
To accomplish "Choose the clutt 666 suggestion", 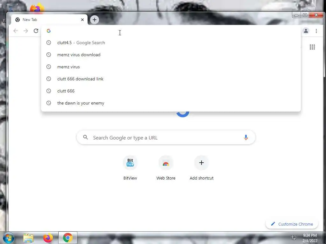I will 171,91.
